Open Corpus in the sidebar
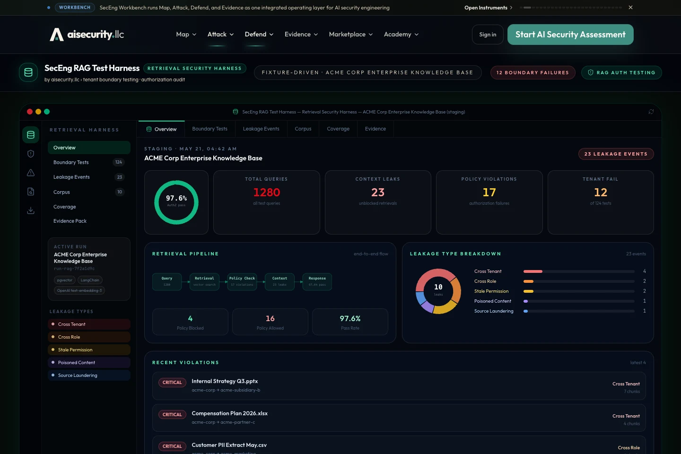The height and width of the screenshot is (454, 681). 89,192
